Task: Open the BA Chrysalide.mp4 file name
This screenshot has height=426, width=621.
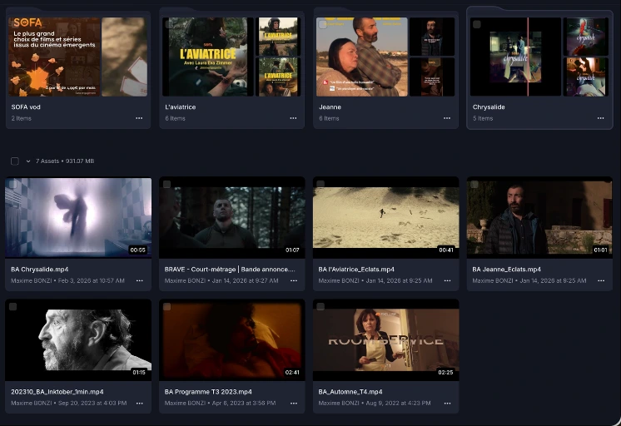Action: [x=40, y=270]
